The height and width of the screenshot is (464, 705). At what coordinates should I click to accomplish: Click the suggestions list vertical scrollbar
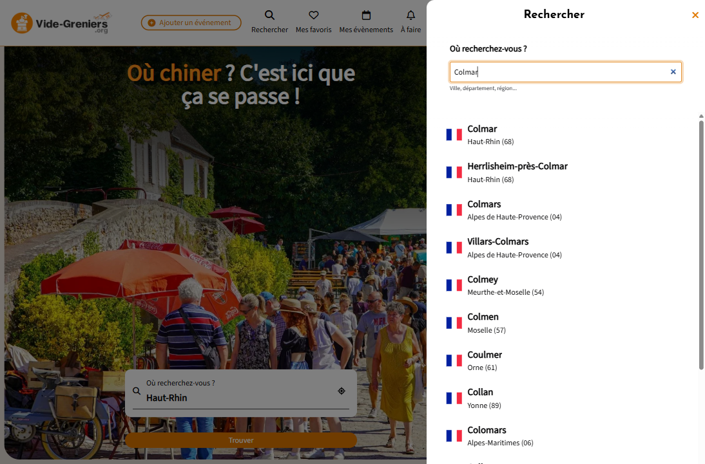[701, 245]
